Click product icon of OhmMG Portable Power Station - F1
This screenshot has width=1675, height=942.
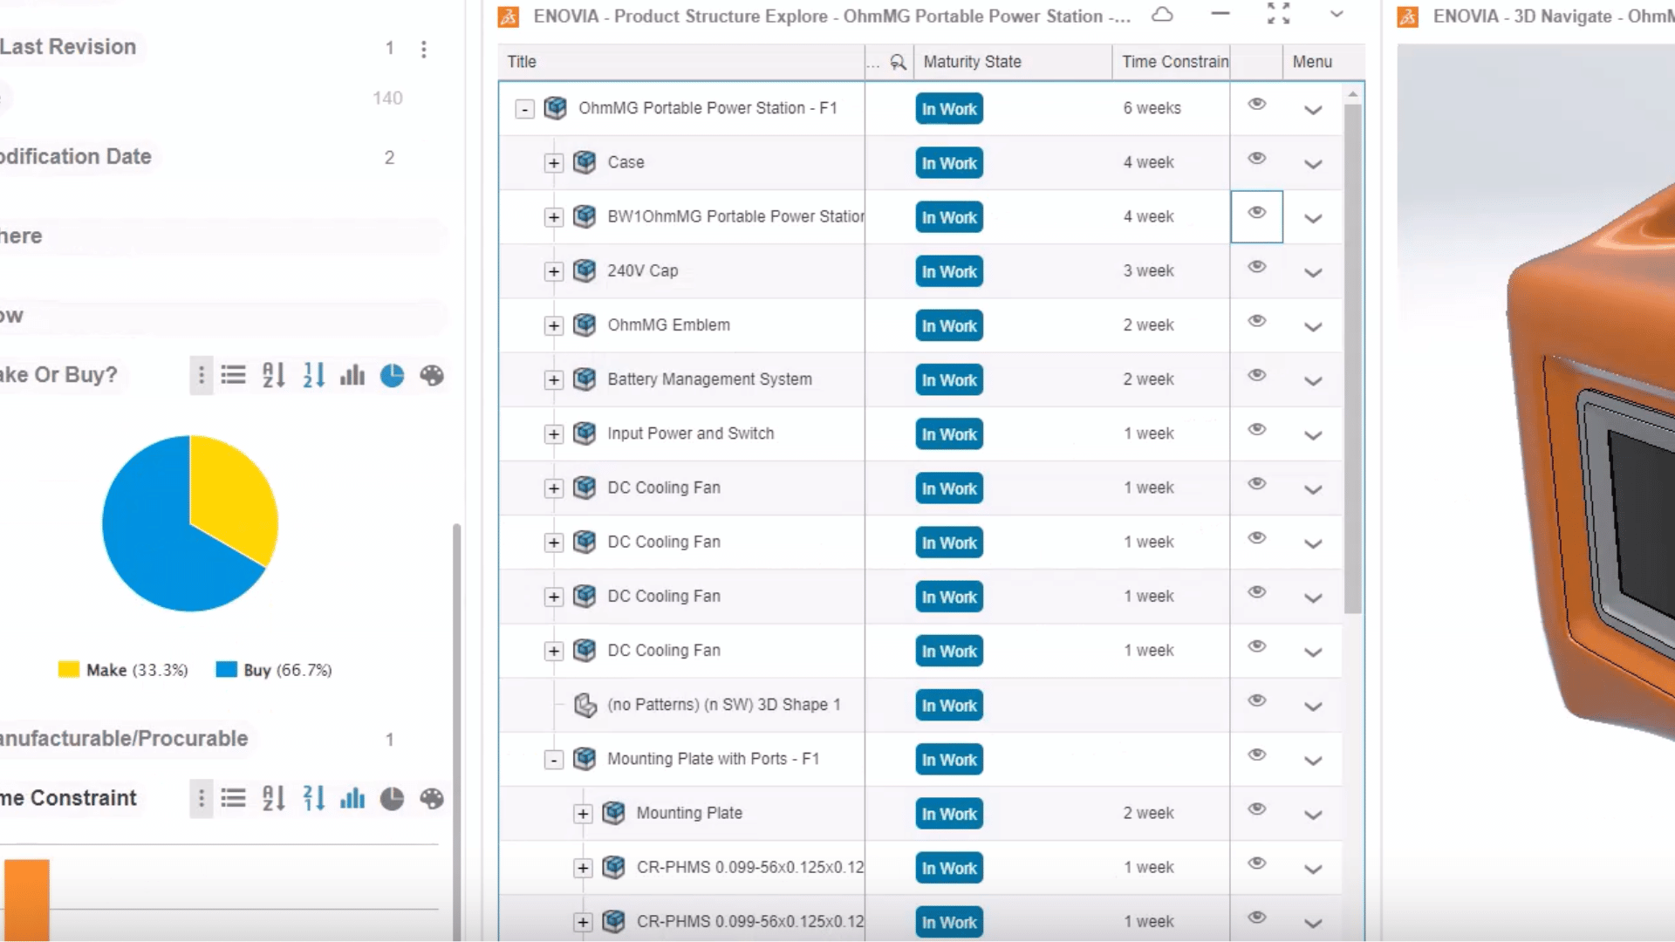tap(555, 108)
